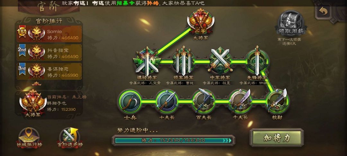Image resolution: width=347 pixels, height=156 pixels.
Task: Tap the 领军将军 triple swords icon
Action: (183, 61)
